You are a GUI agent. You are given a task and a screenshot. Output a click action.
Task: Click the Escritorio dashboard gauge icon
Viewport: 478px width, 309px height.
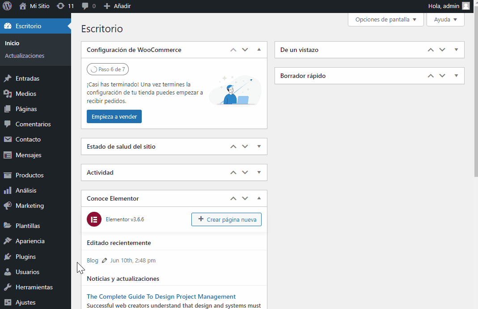(8, 26)
